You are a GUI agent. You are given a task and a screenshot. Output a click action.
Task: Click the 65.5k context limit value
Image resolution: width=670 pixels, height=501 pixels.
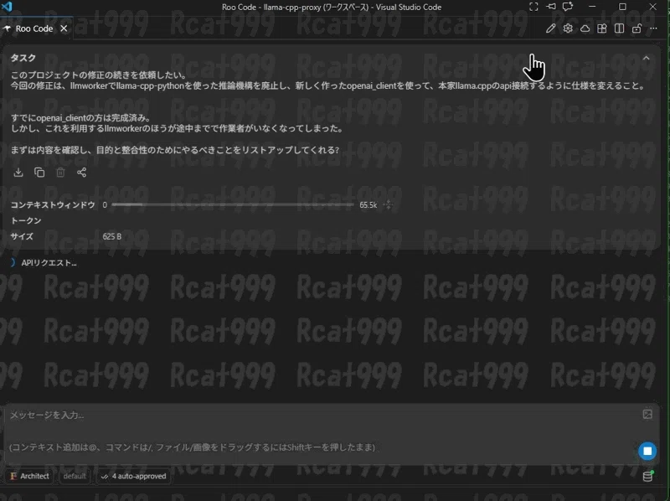tap(368, 204)
